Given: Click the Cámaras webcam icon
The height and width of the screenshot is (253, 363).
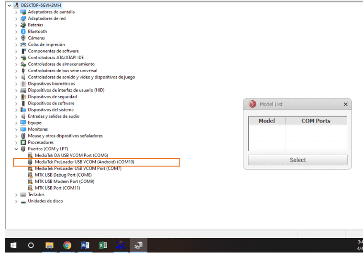Looking at the screenshot, I should [23, 38].
